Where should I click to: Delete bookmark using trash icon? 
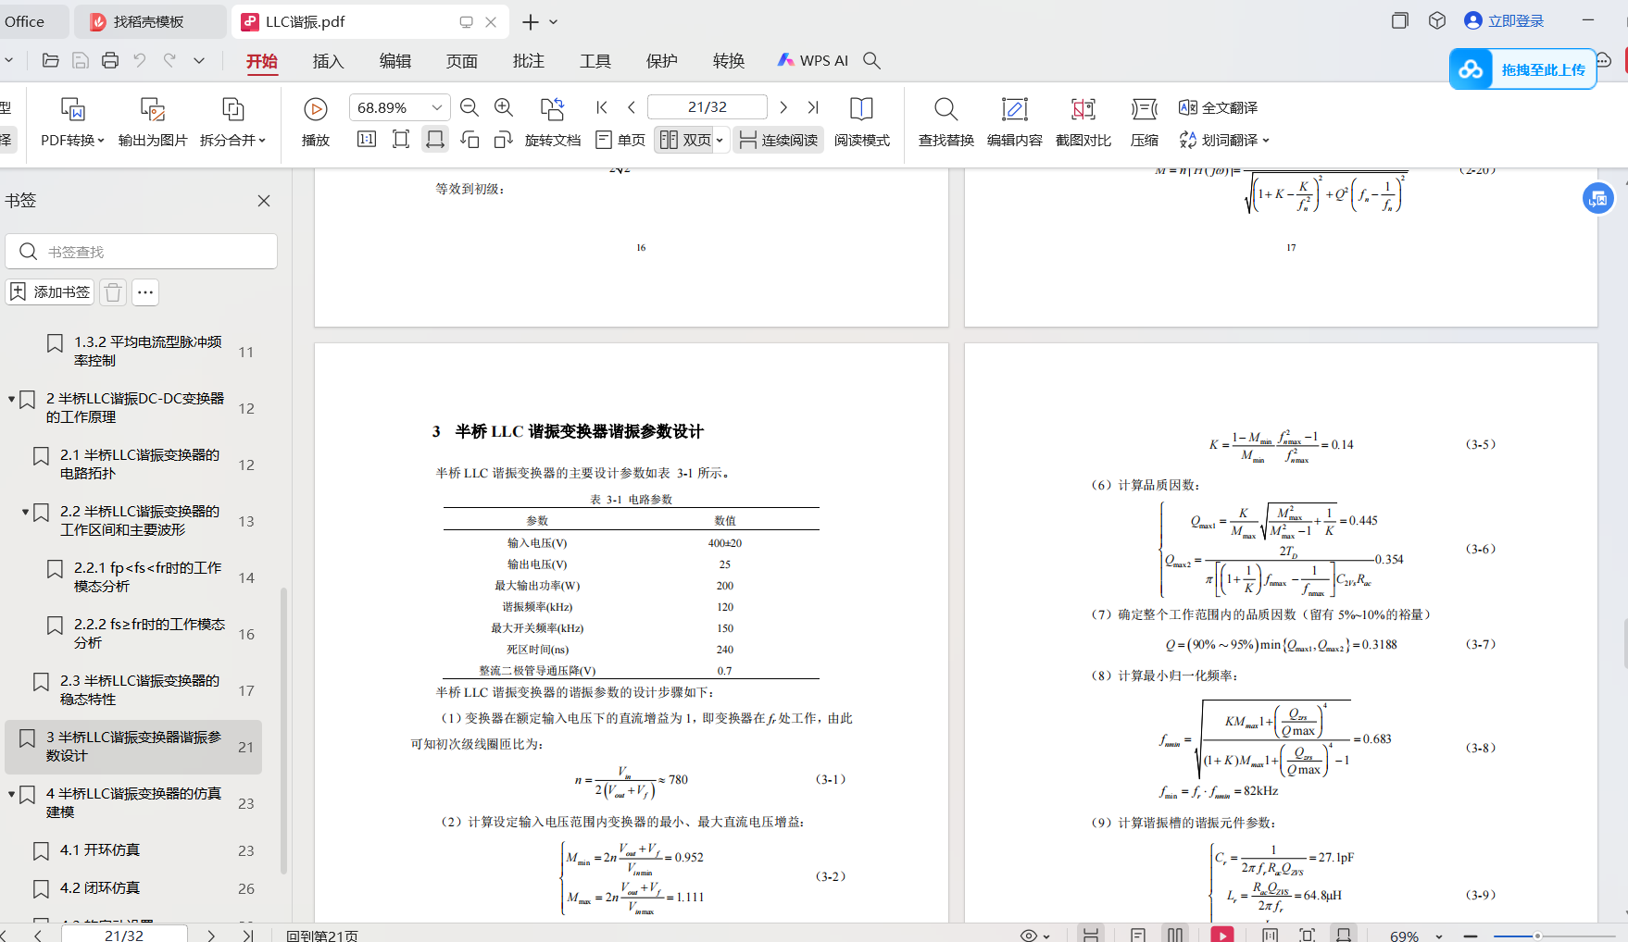(113, 292)
